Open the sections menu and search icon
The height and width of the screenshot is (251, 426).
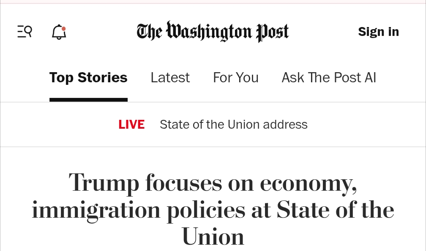25,32
